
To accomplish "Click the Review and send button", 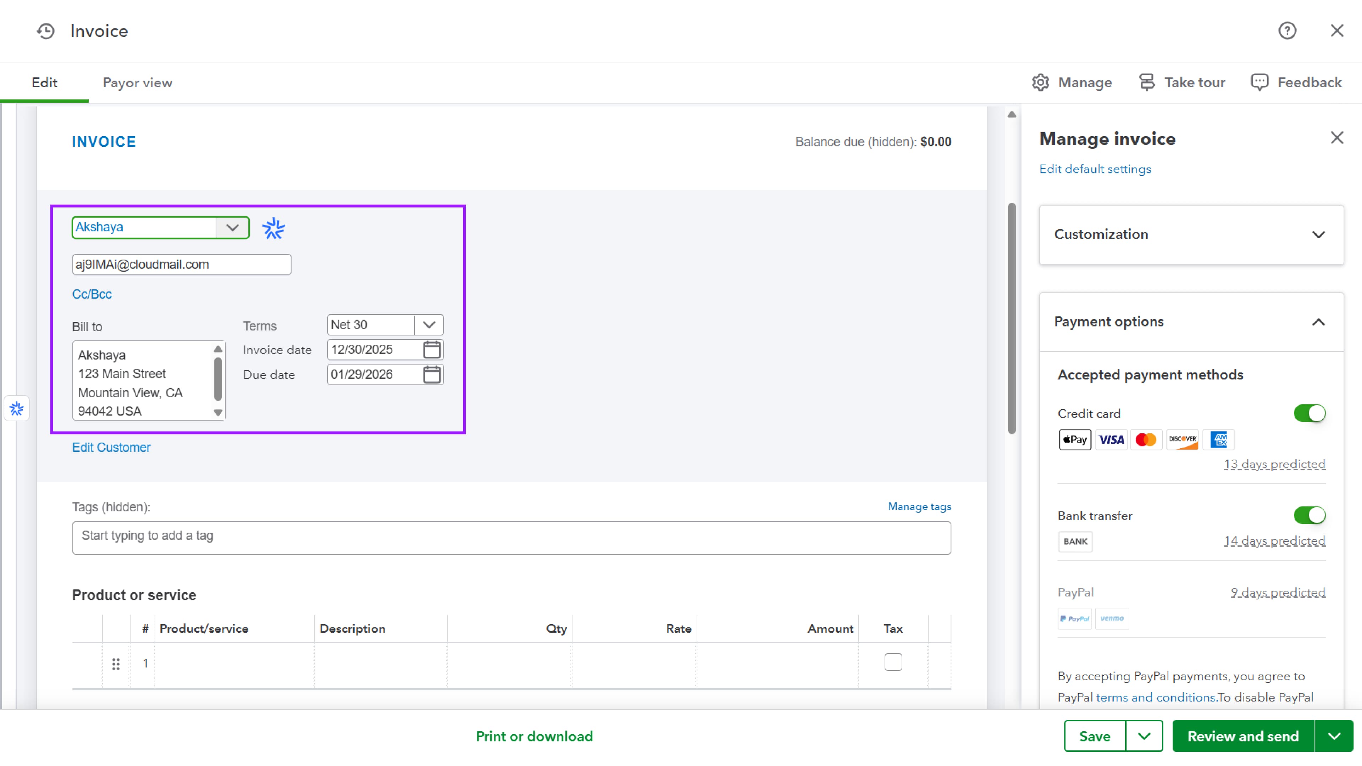I will click(1242, 736).
